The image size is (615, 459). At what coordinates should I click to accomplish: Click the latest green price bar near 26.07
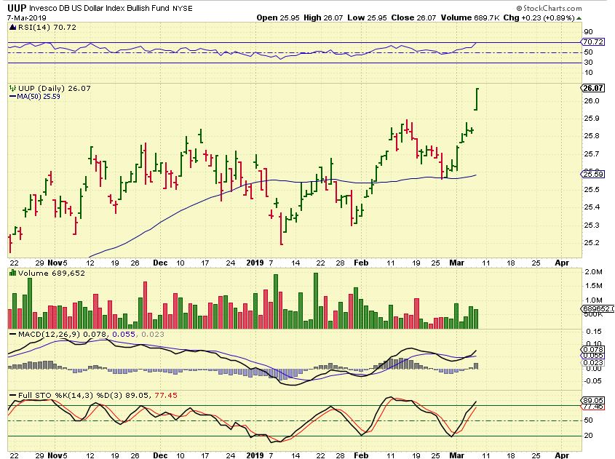[x=477, y=99]
